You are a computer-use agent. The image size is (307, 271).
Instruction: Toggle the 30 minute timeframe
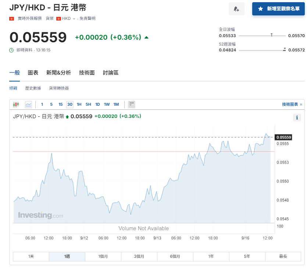(69, 104)
